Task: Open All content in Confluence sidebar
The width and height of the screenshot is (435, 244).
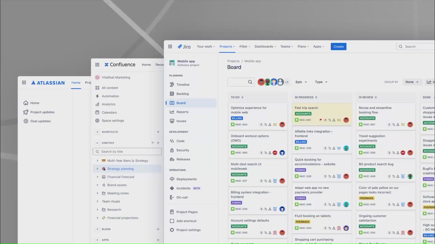Action: pyautogui.click(x=110, y=88)
